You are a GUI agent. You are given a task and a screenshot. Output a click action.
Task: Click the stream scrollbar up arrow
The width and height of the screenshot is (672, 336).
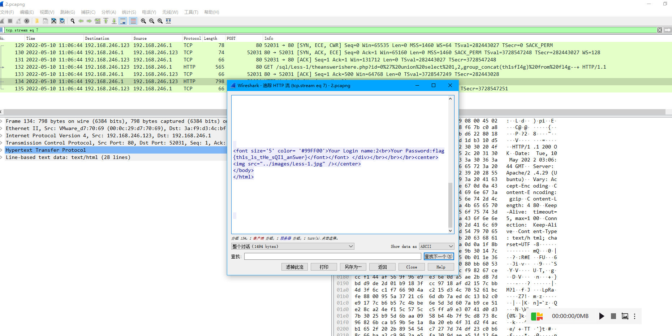click(x=450, y=99)
